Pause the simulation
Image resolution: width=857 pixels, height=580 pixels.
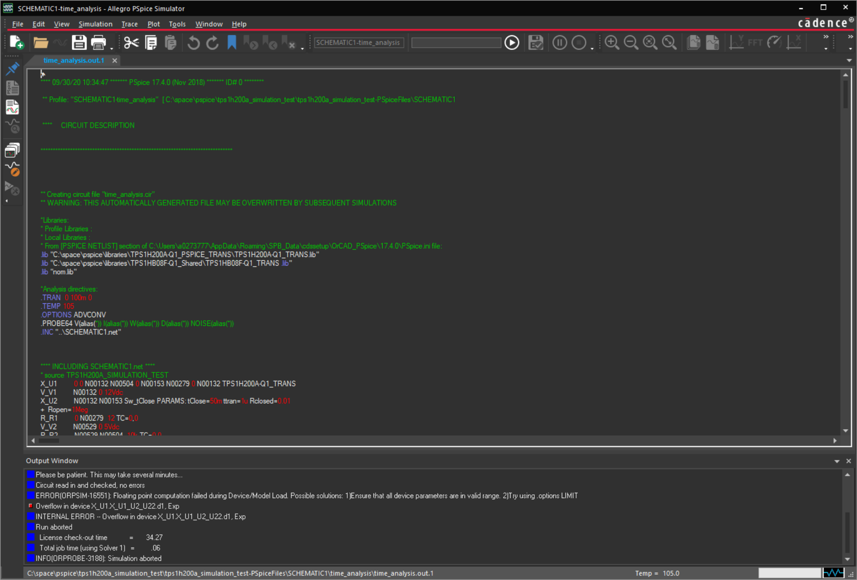[559, 42]
